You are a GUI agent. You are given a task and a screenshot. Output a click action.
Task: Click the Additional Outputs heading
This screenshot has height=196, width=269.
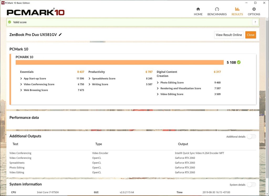(25, 136)
